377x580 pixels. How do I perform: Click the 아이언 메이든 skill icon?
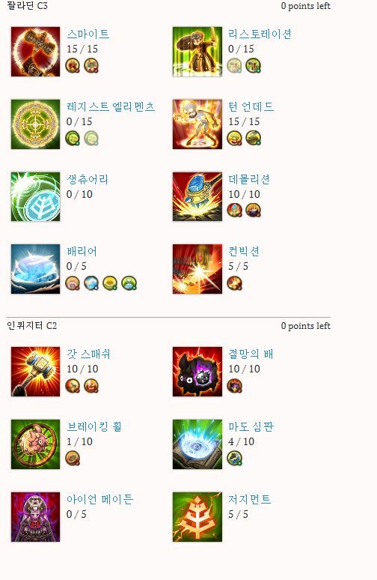click(35, 517)
